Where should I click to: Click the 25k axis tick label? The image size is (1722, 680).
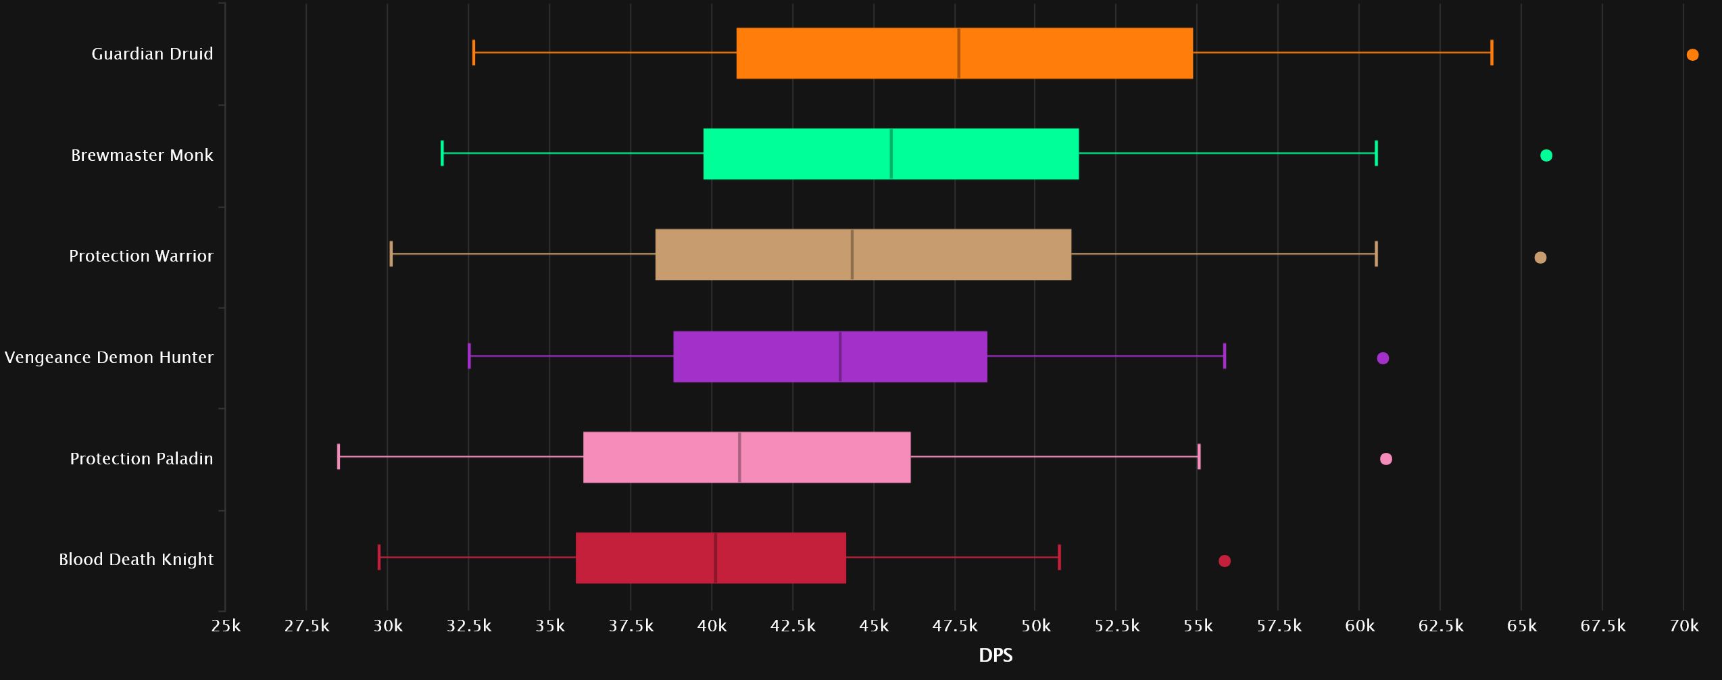226,626
